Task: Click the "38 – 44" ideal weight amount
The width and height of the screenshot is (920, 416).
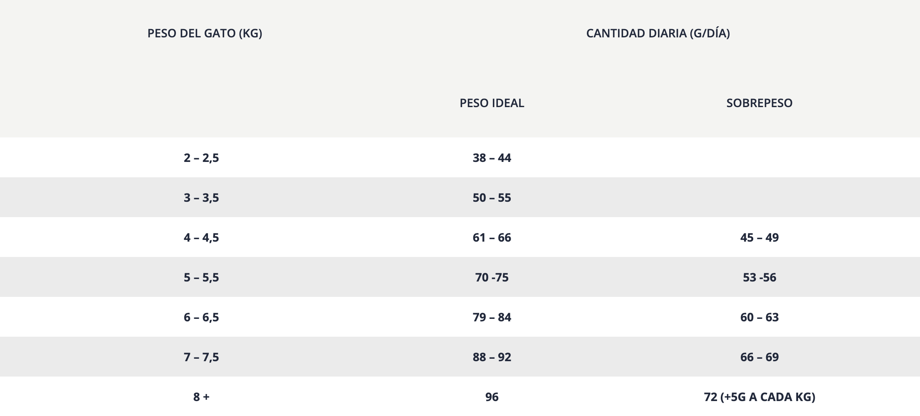Action: click(492, 158)
